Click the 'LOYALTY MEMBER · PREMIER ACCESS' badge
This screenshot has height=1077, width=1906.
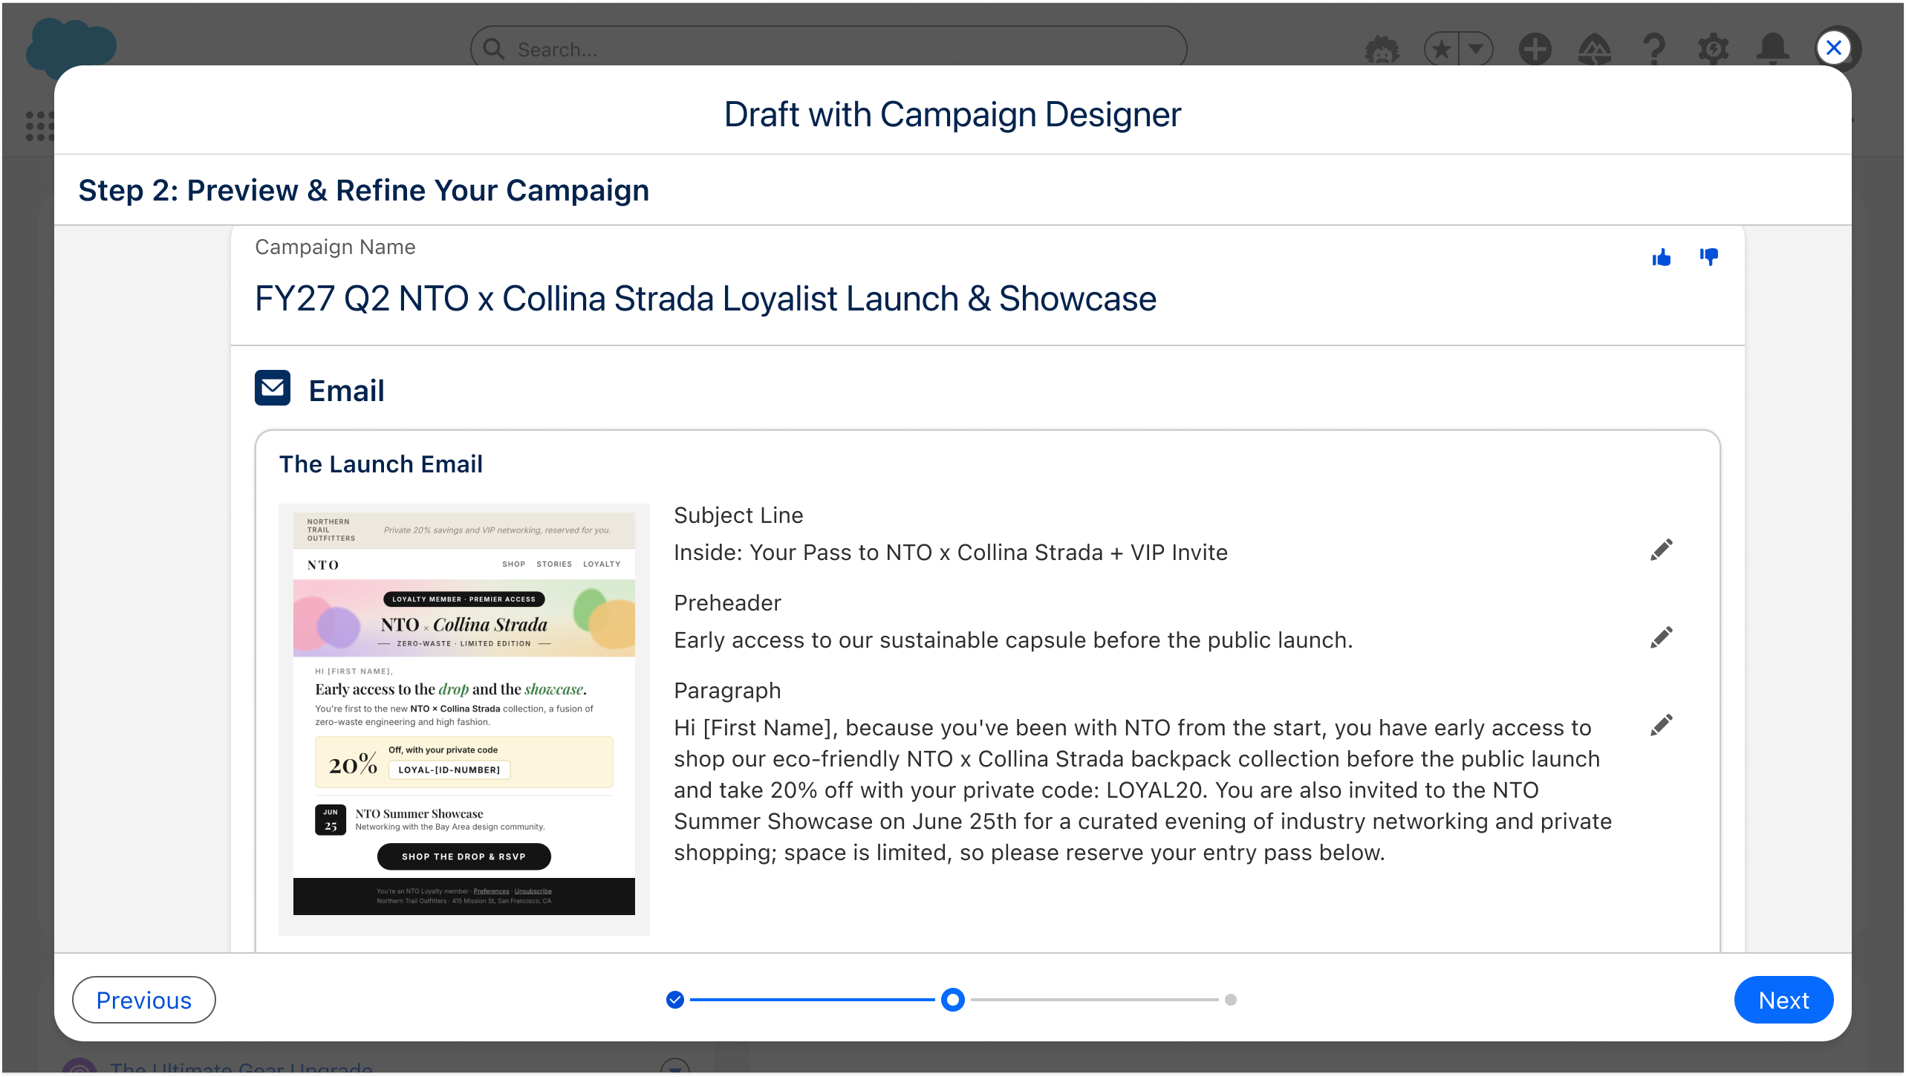click(x=464, y=599)
